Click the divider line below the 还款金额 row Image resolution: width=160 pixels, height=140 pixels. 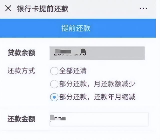click(x=78, y=131)
